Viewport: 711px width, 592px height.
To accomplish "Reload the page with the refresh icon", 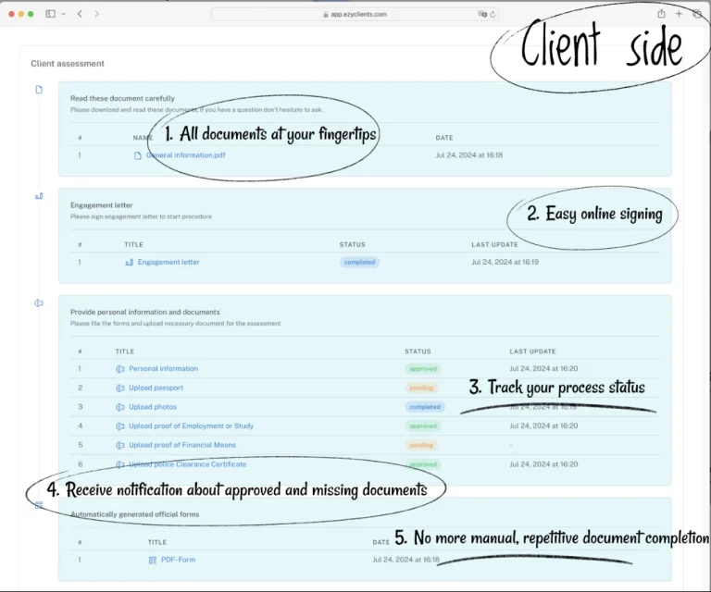I will click(x=493, y=14).
